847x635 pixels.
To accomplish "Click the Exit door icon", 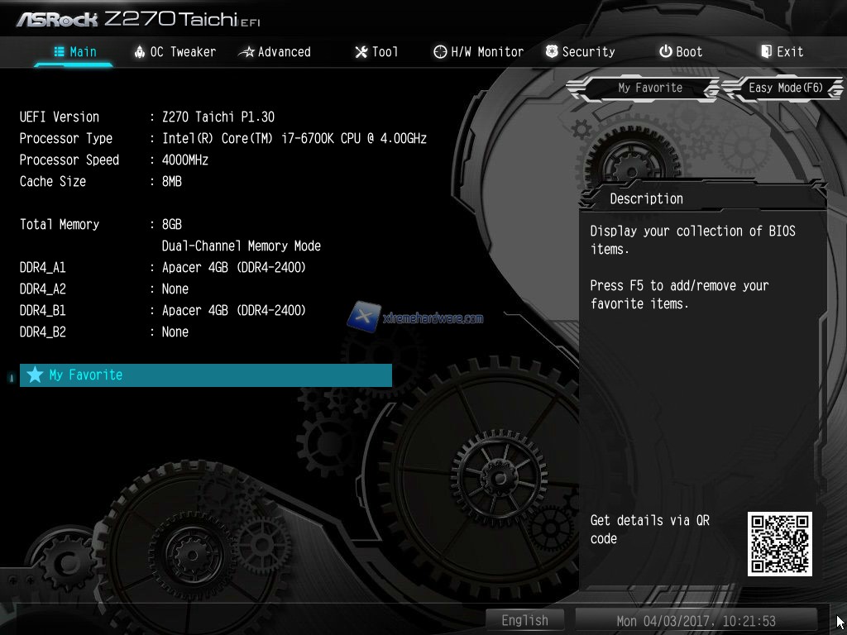I will (766, 51).
